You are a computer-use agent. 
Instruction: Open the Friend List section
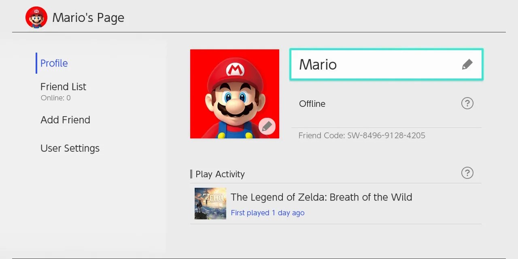[x=63, y=87]
